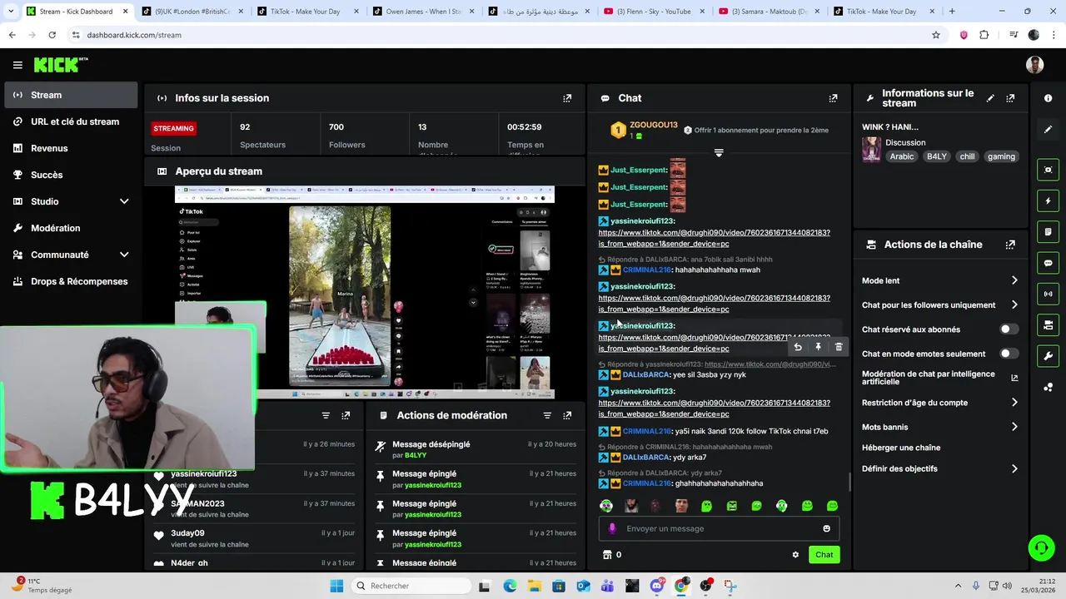This screenshot has width=1066, height=599.
Task: Open filter menu in Actions de modération panel
Action: [x=547, y=415]
